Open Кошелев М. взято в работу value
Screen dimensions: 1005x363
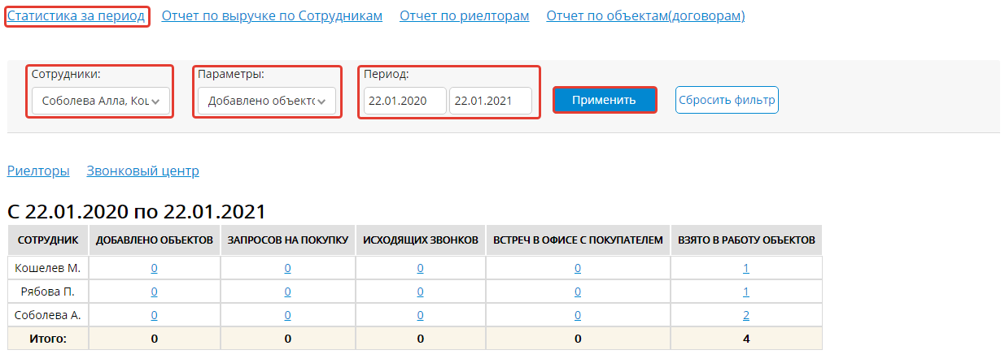746,269
